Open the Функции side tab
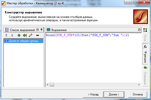The image size is (151, 100). point(145,54)
